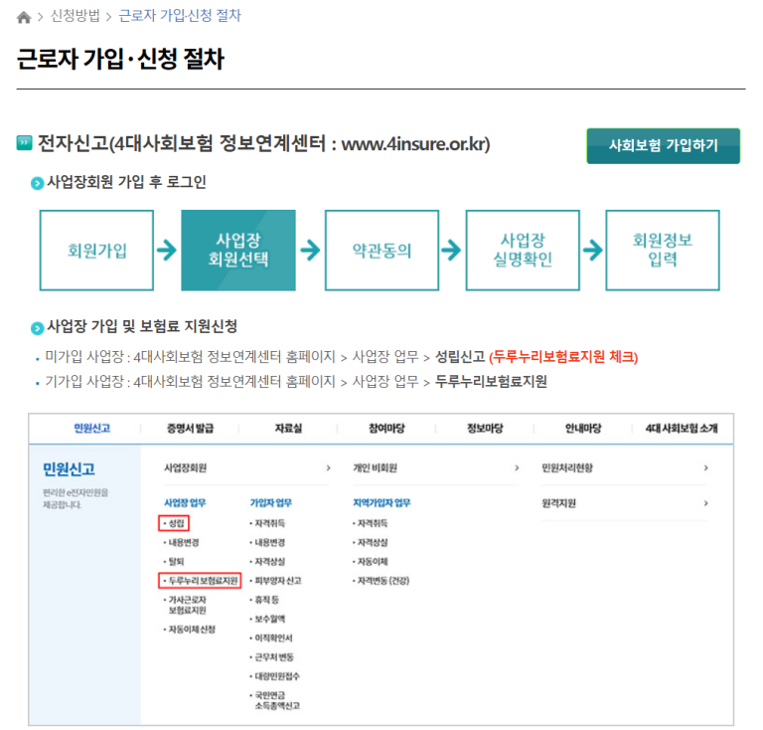Click 근무처 변동 menu link
The width and height of the screenshot is (763, 730).
(x=272, y=657)
